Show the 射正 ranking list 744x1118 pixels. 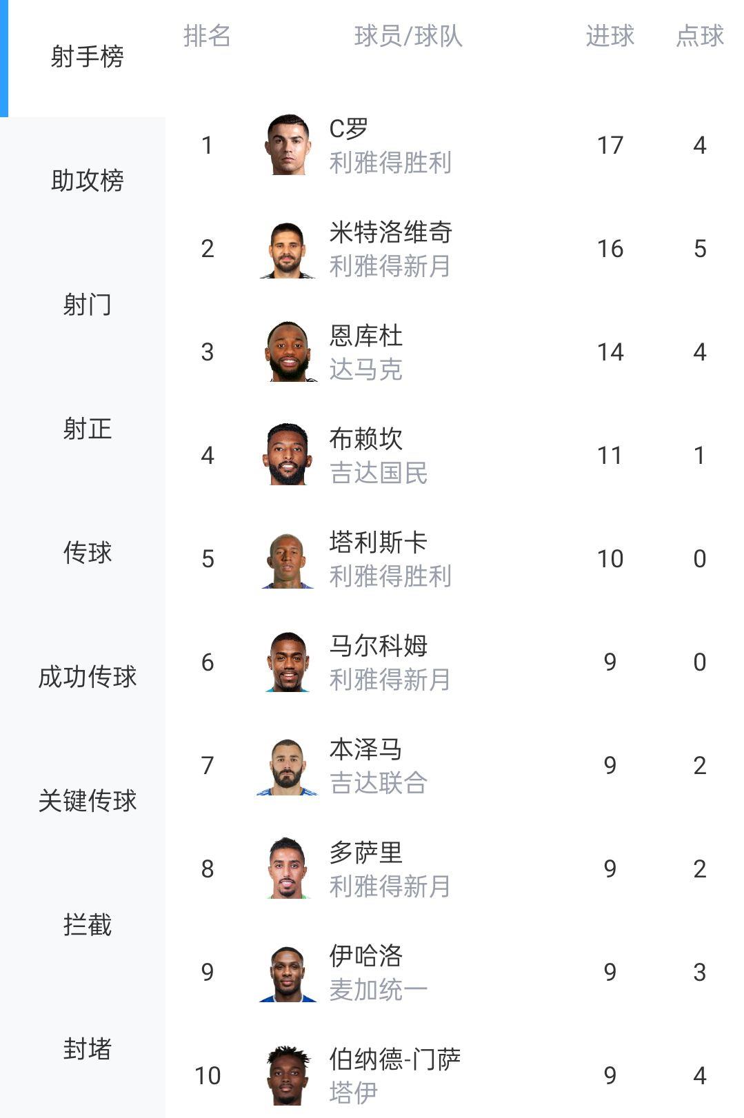tap(87, 429)
